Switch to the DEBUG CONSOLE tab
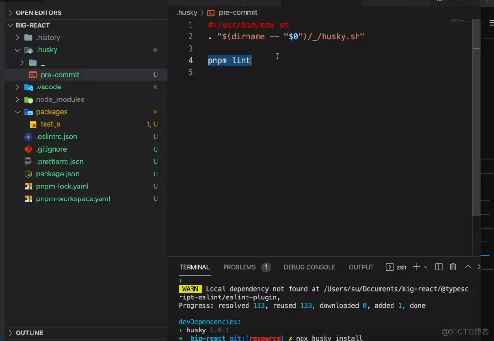This screenshot has height=341, width=494. pos(309,267)
